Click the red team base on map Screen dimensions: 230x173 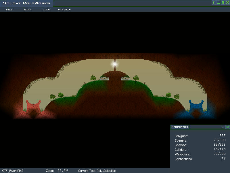point(33,106)
